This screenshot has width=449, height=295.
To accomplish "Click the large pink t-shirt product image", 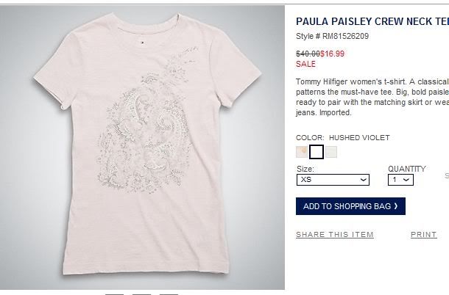I will (142, 147).
